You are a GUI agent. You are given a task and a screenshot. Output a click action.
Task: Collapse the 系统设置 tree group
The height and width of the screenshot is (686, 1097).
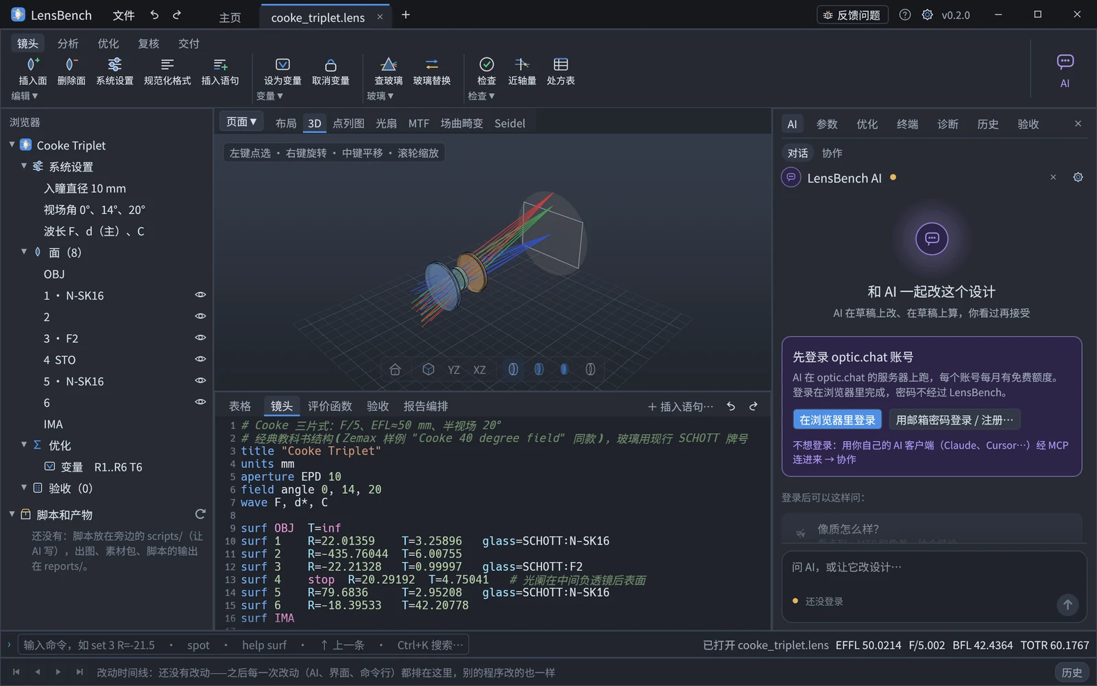click(24, 166)
